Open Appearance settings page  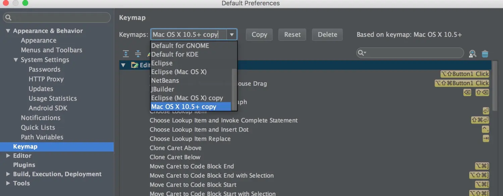click(39, 40)
